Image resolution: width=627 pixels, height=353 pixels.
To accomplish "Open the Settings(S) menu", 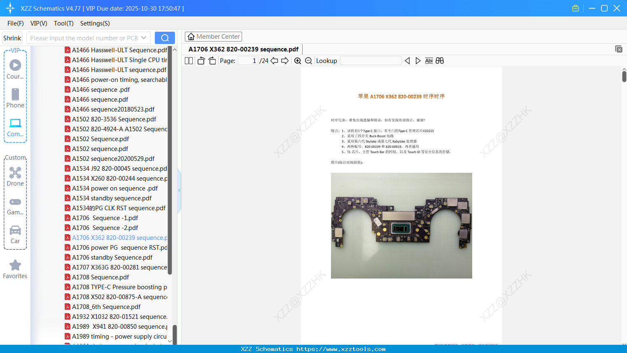I will point(95,23).
